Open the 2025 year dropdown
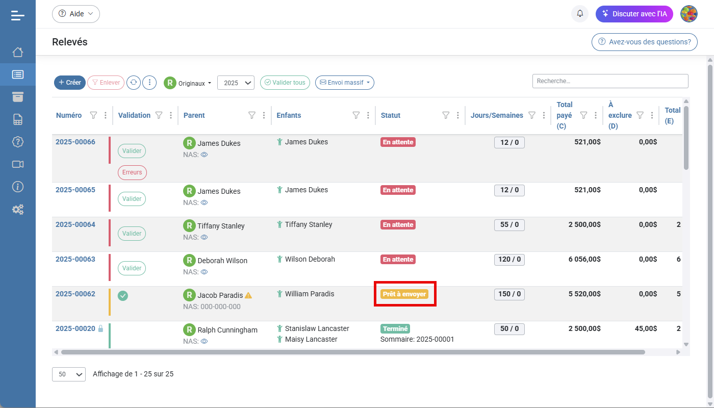714x408 pixels. (236, 83)
